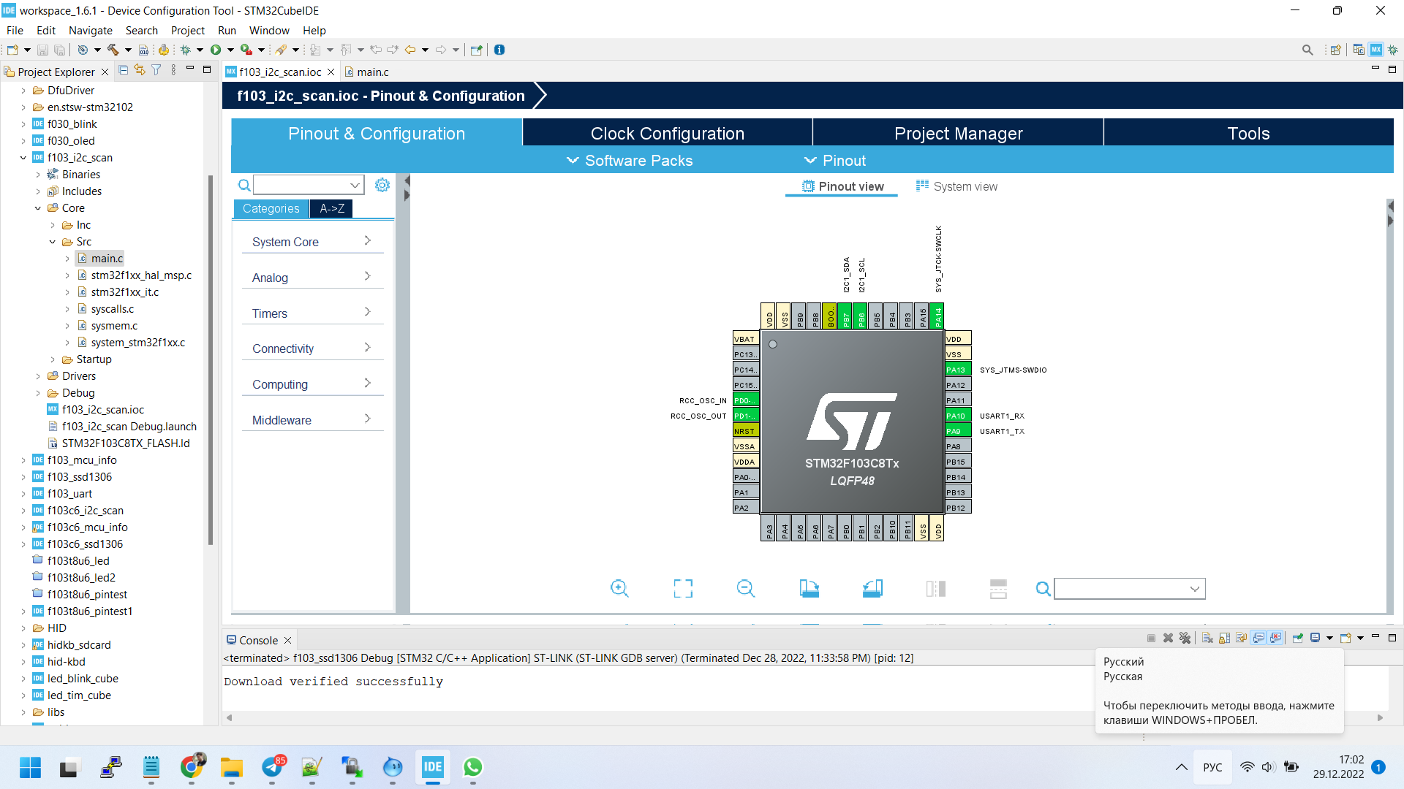This screenshot has width=1404, height=789.
Task: Select the f103_ssd1306 project
Action: pyautogui.click(x=79, y=477)
